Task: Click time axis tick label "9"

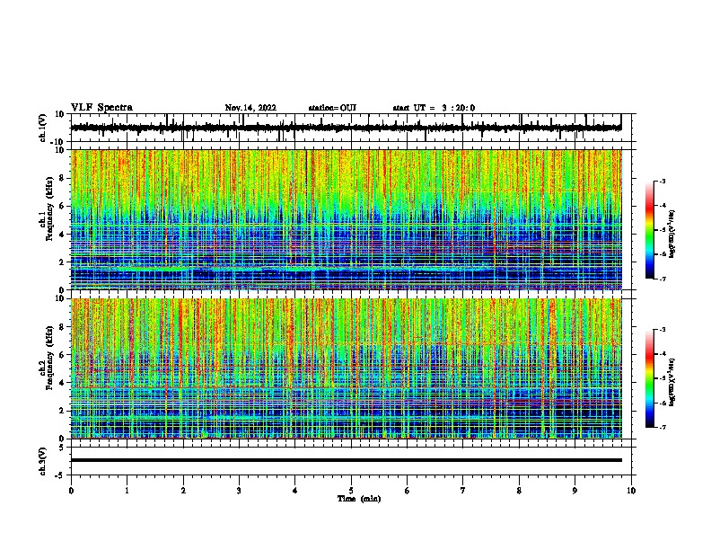Action: (575, 491)
